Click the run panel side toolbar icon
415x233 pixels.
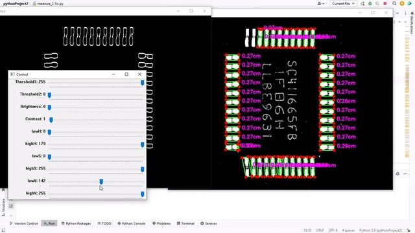11,206
